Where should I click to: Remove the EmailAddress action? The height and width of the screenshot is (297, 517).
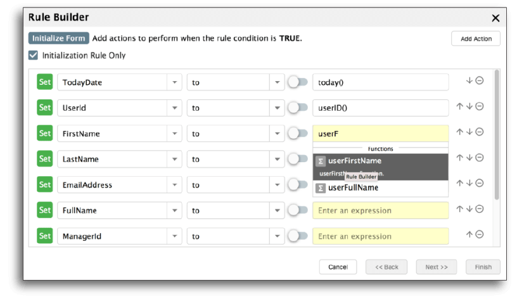(x=480, y=183)
